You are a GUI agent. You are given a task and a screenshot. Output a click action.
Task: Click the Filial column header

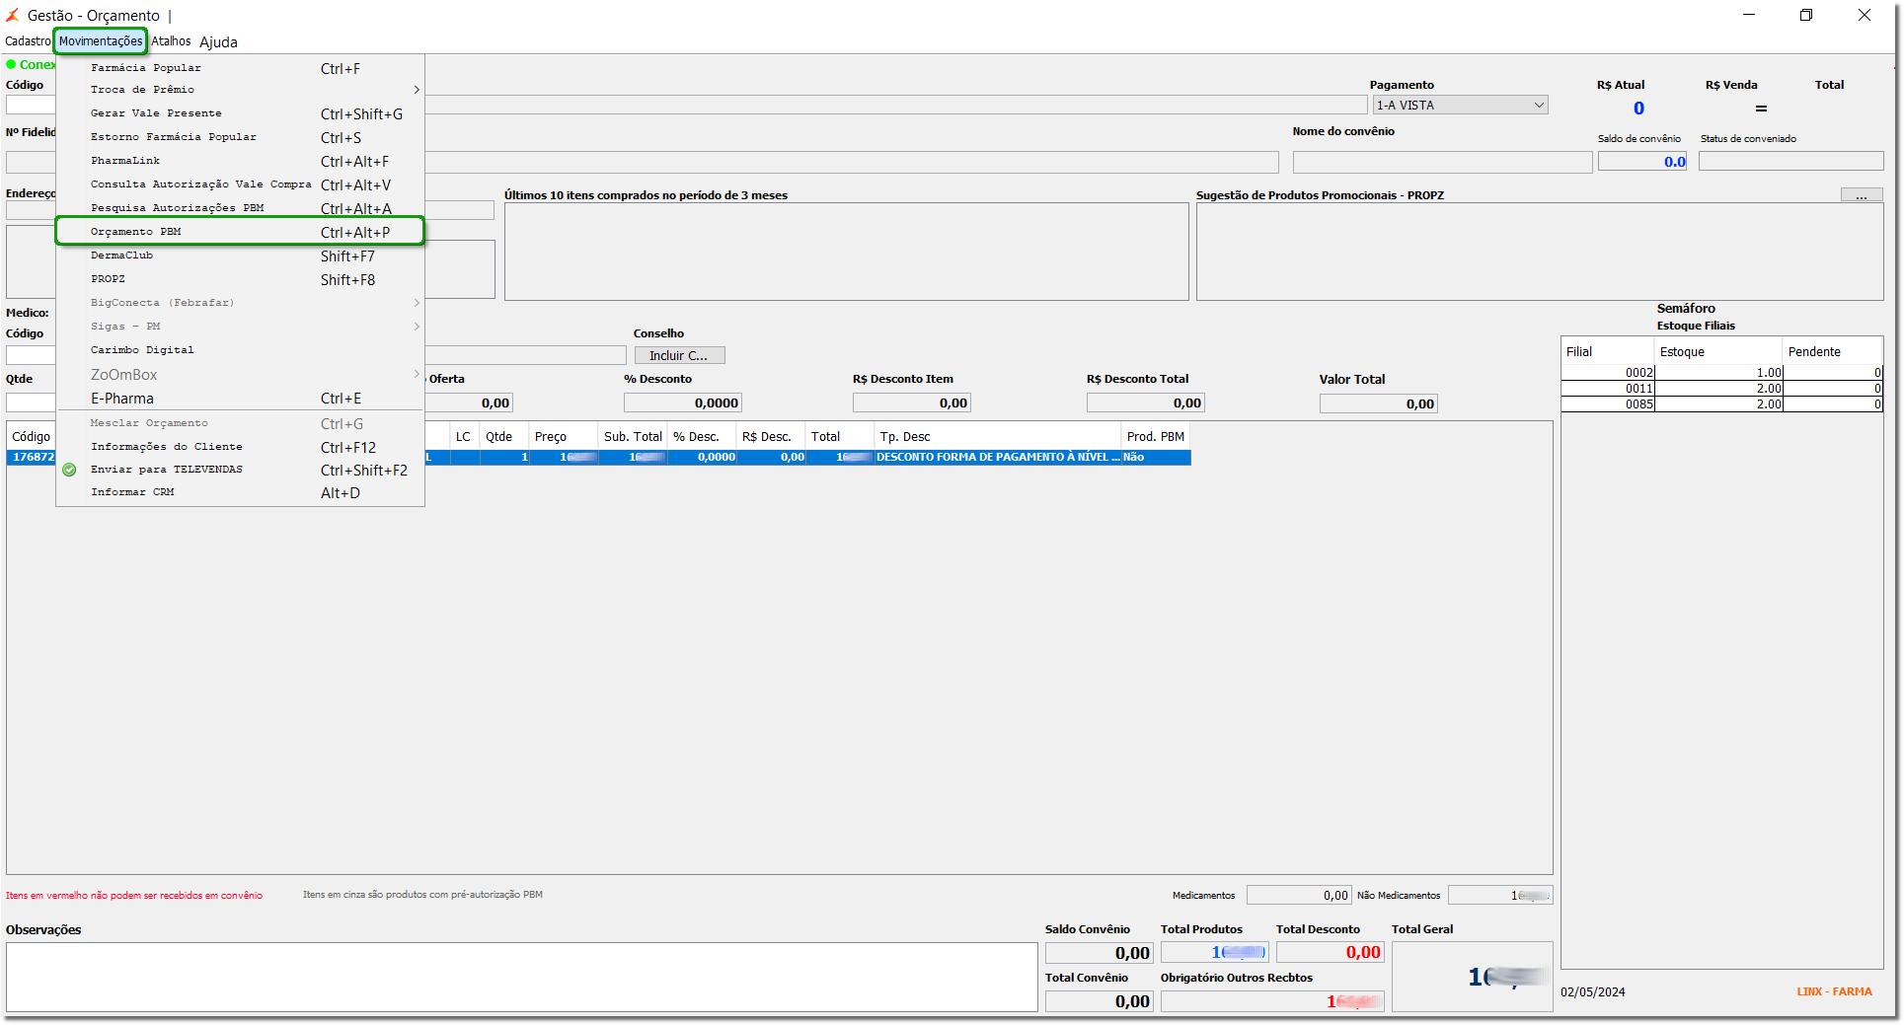click(1607, 351)
